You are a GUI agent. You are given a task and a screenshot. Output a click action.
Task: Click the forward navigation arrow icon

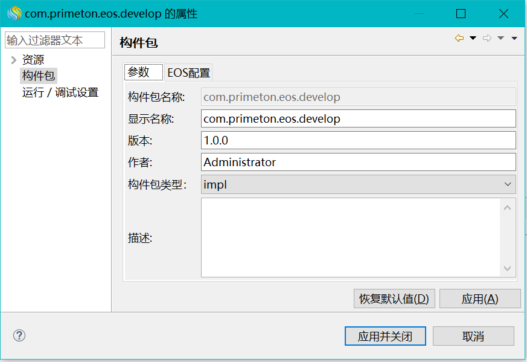[487, 39]
